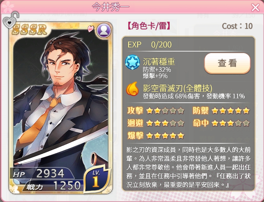Click the blue star passive skill icon

tap(132, 62)
